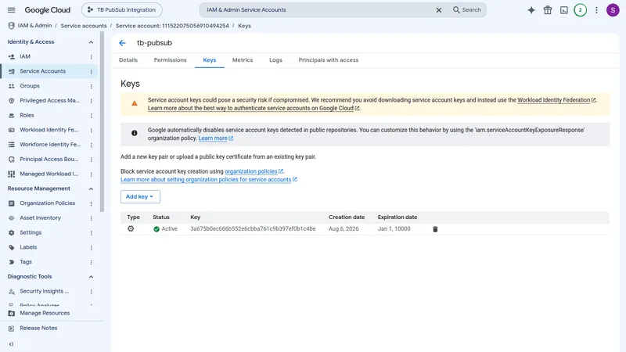
Task: Open more options for Labels item
Action: 91,247
